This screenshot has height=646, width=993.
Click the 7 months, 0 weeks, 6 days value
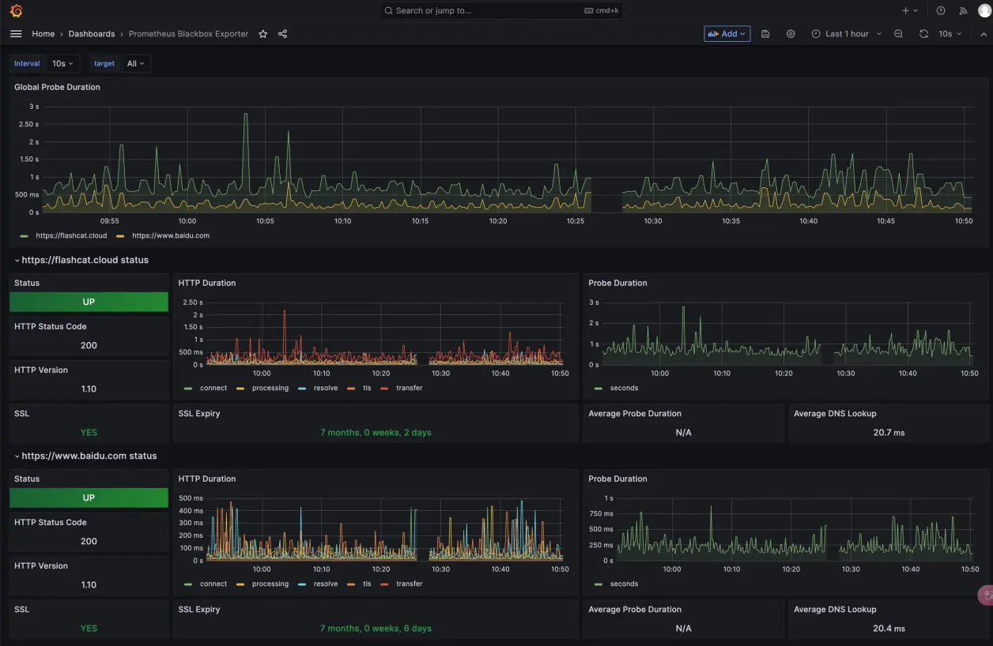click(376, 628)
